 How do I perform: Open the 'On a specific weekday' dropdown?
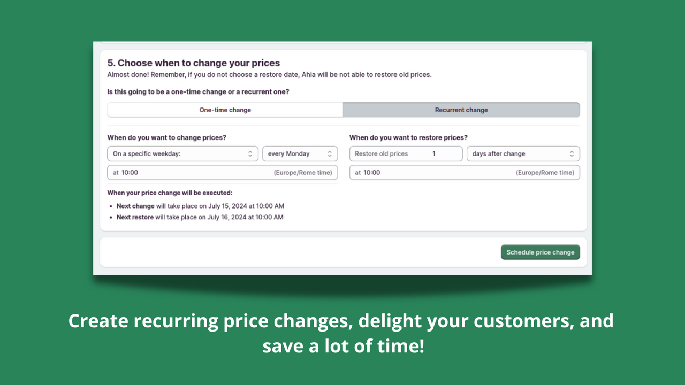pyautogui.click(x=182, y=153)
